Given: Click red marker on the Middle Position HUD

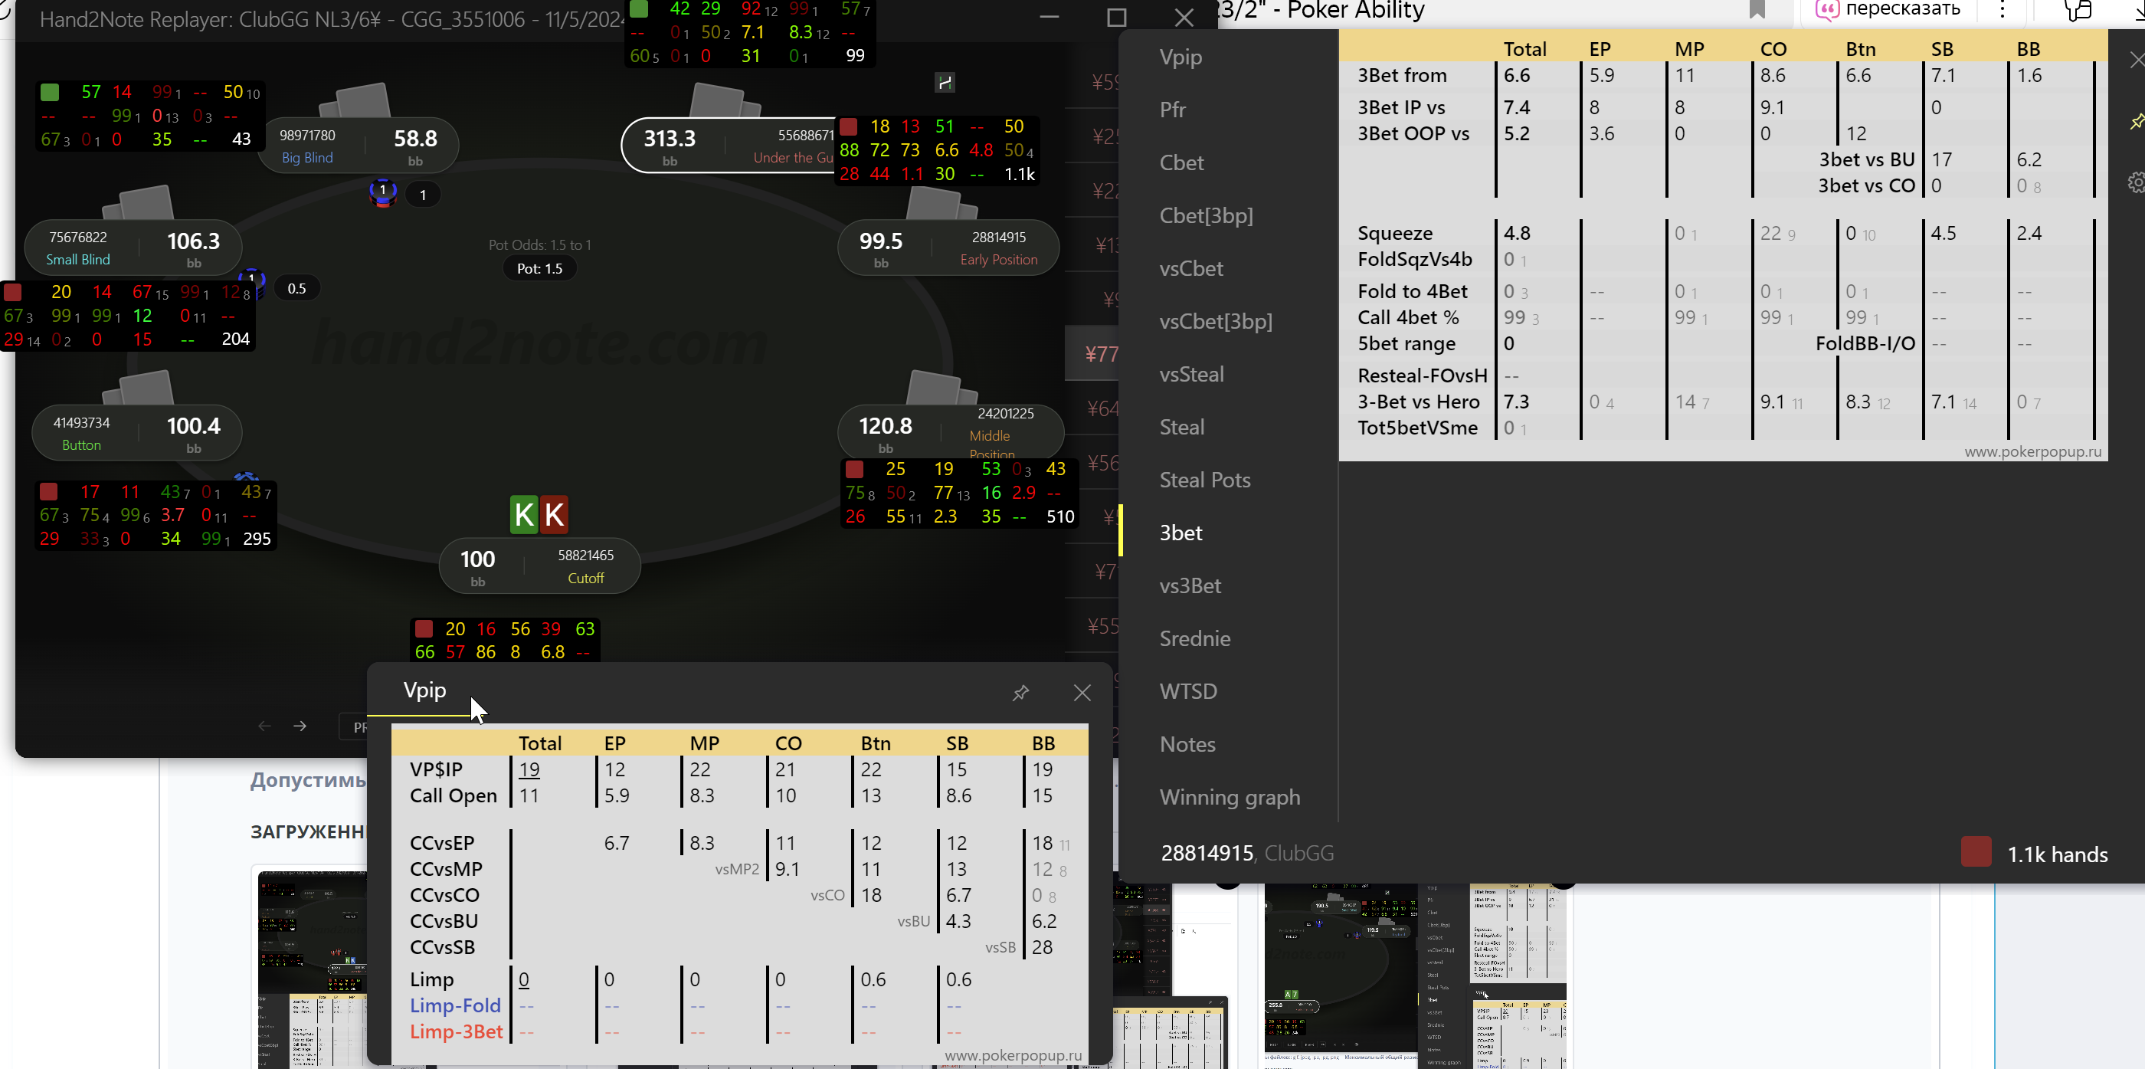Looking at the screenshot, I should 853,469.
